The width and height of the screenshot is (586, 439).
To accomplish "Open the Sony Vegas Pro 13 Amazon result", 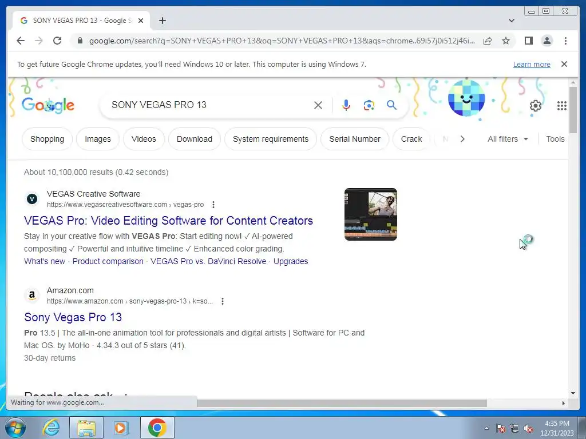I will click(73, 317).
